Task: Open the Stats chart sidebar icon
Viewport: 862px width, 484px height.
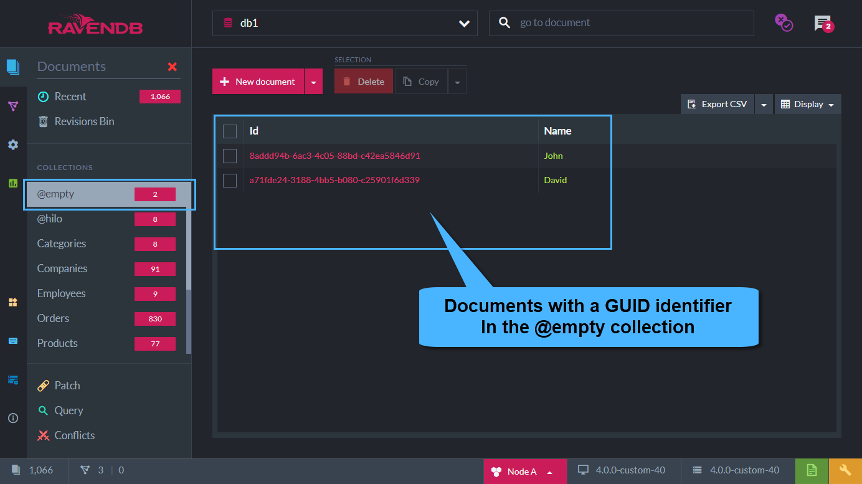Action: point(13,183)
